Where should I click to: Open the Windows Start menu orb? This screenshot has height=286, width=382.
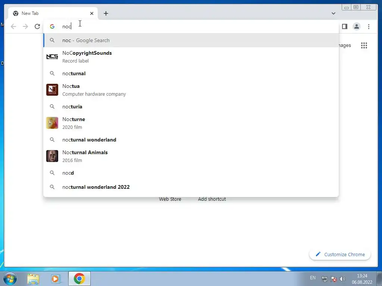(x=10, y=279)
